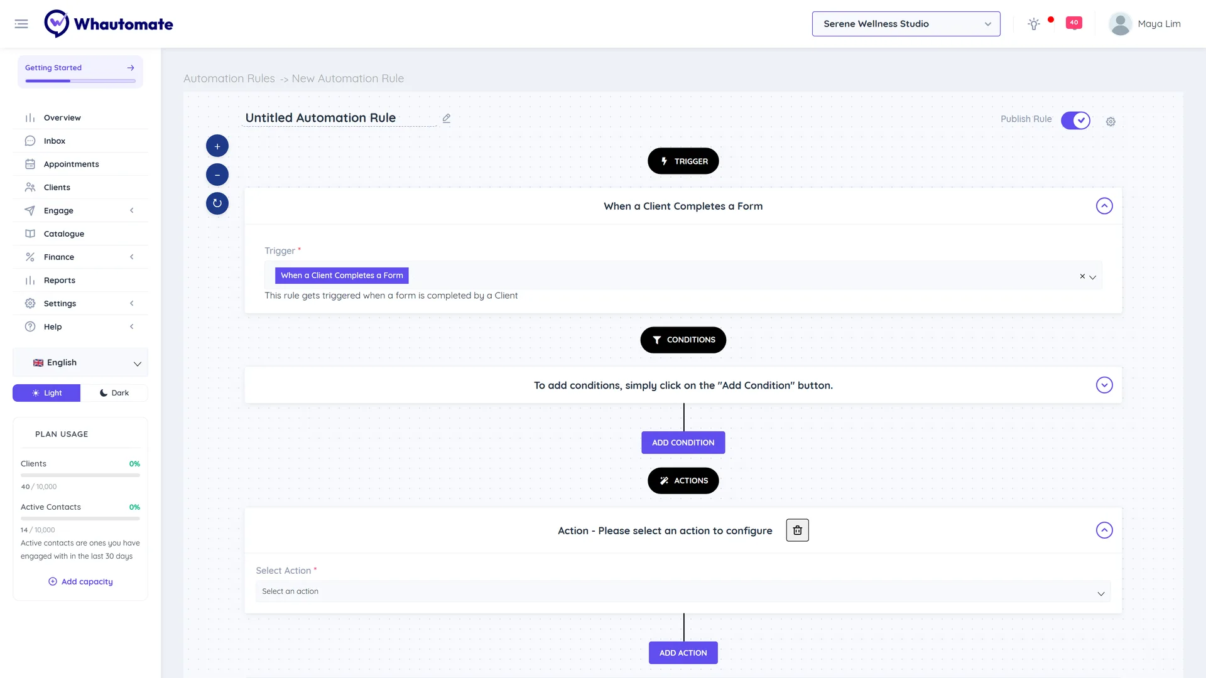Open the Getting Started panel

point(80,72)
